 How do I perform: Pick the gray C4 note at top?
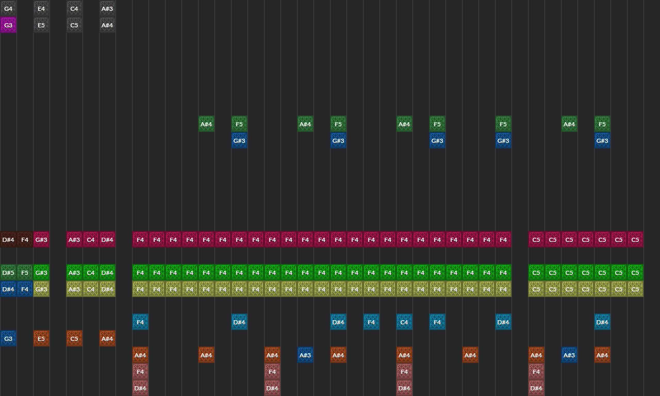click(x=74, y=9)
